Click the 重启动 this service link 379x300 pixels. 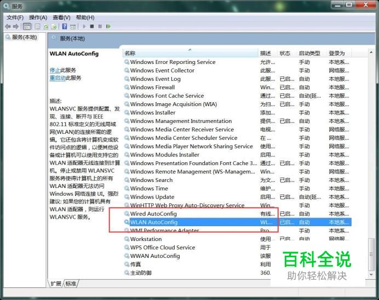coord(58,78)
